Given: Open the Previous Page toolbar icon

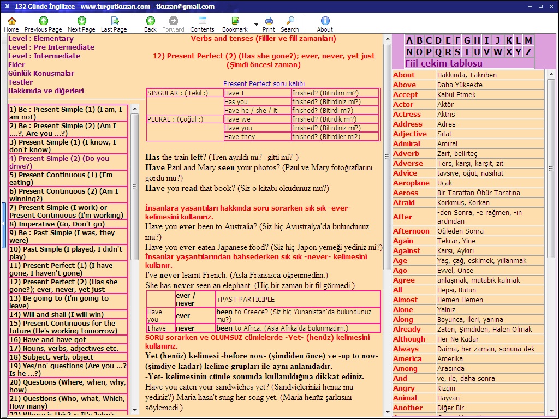Looking at the screenshot, I should point(44,21).
